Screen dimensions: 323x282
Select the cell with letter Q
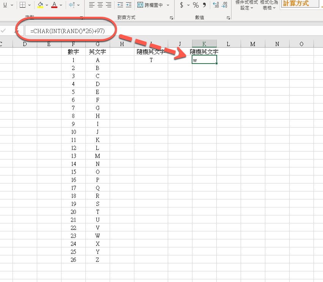(98, 188)
